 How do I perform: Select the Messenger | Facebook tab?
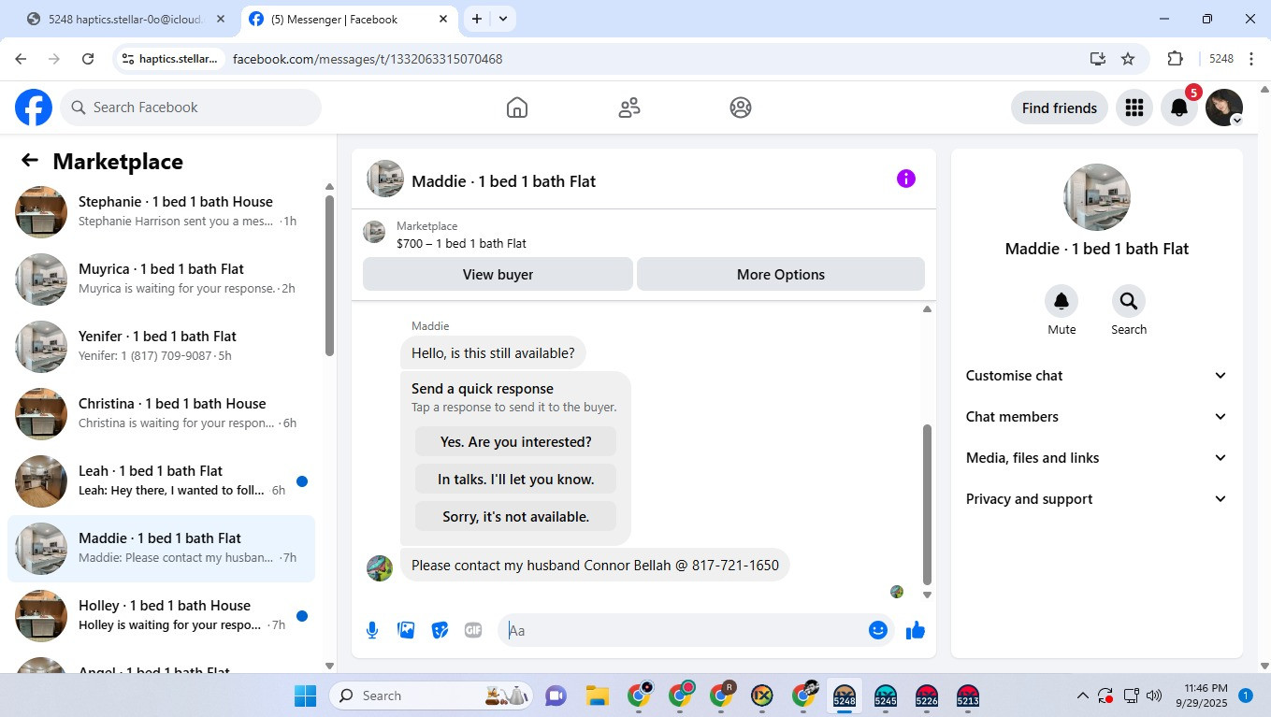coord(349,19)
